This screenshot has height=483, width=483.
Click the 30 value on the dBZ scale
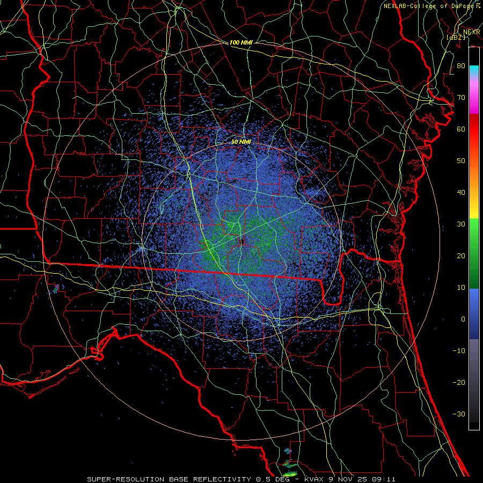(x=461, y=224)
